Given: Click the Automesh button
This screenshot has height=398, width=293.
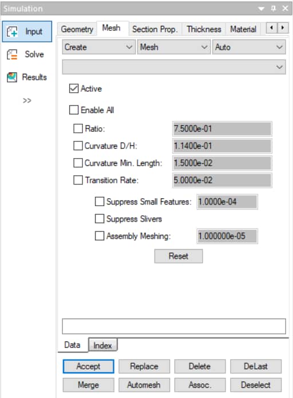Looking at the screenshot, I should tap(144, 385).
